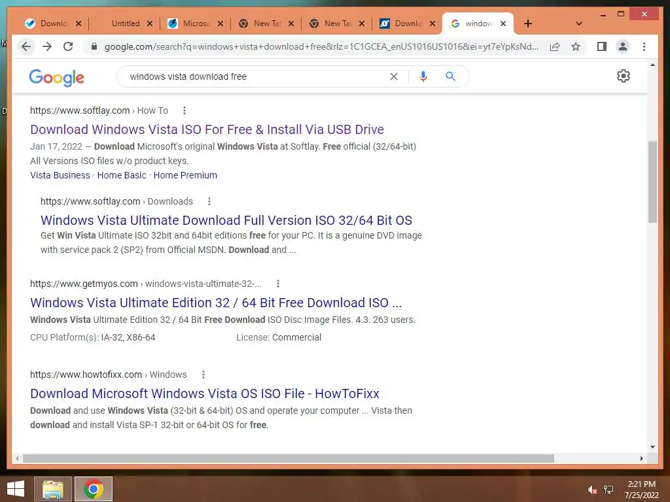Open more options for howtofixx.com result

click(203, 375)
